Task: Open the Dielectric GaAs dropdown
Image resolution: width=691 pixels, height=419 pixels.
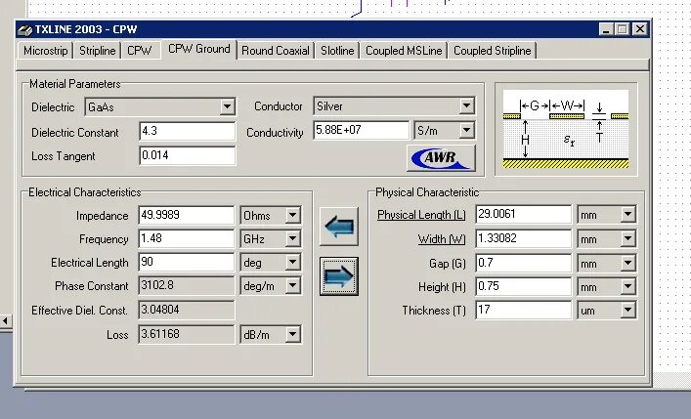Action: [160, 106]
